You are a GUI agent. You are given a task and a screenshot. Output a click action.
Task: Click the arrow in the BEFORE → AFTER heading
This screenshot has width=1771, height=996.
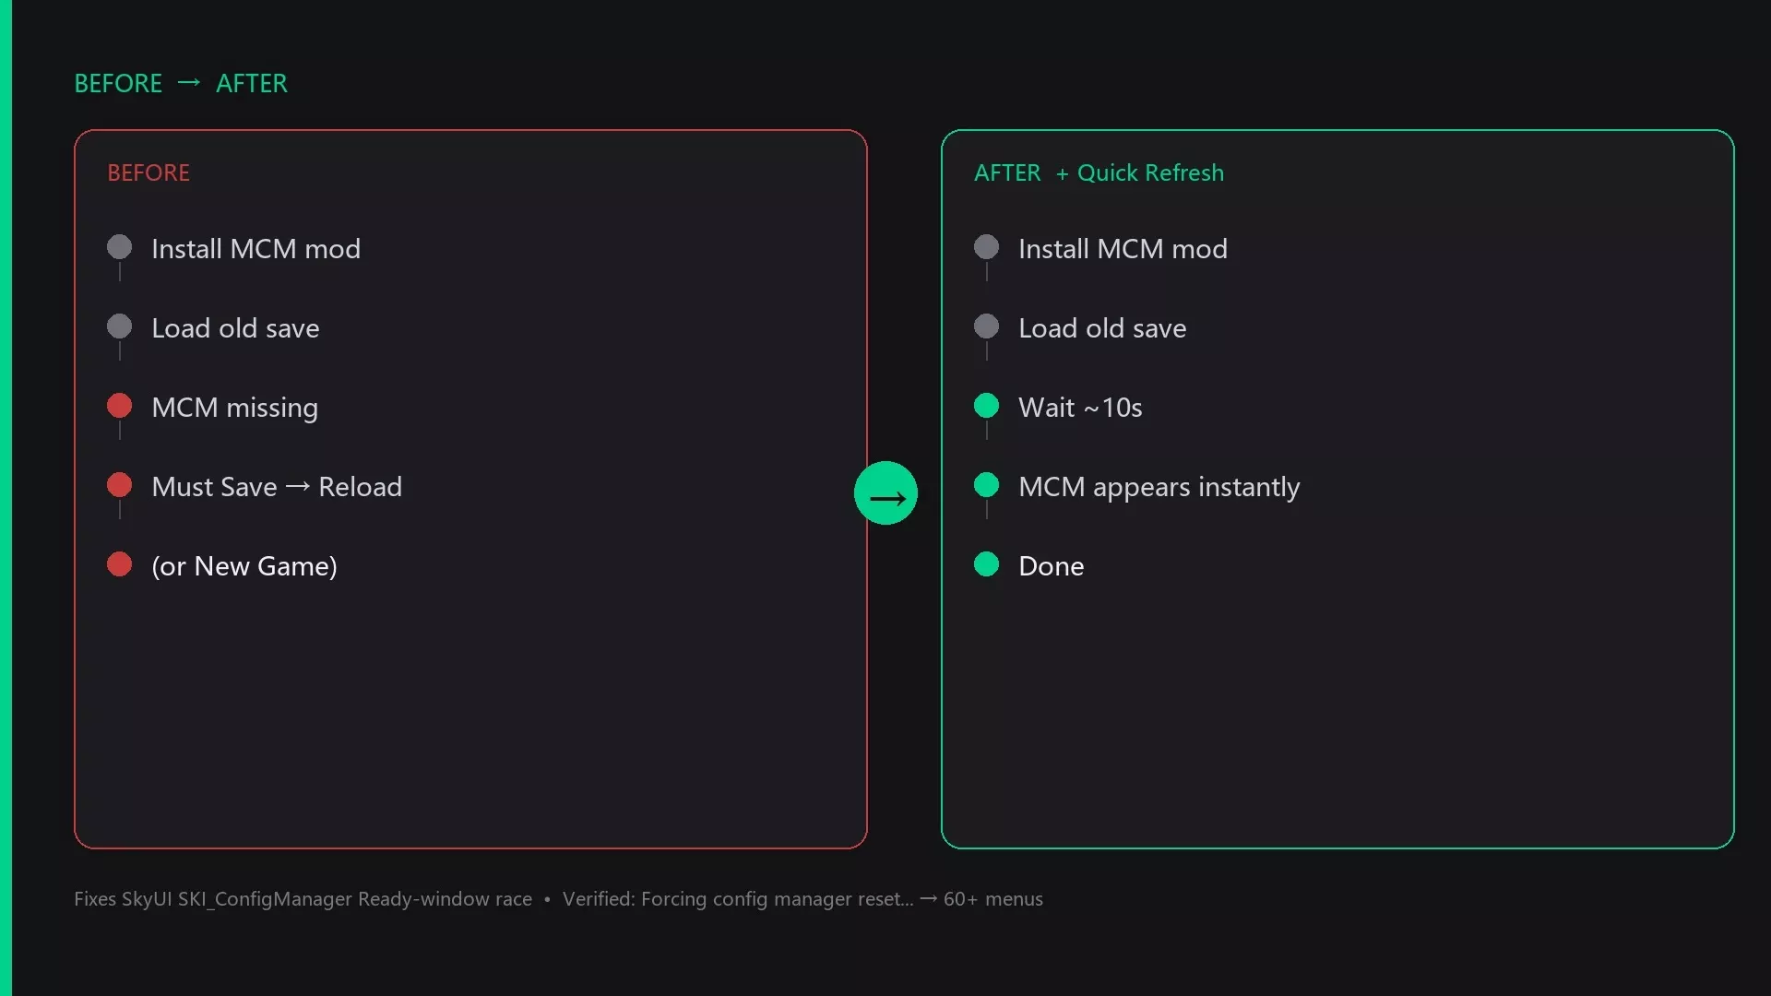189,83
